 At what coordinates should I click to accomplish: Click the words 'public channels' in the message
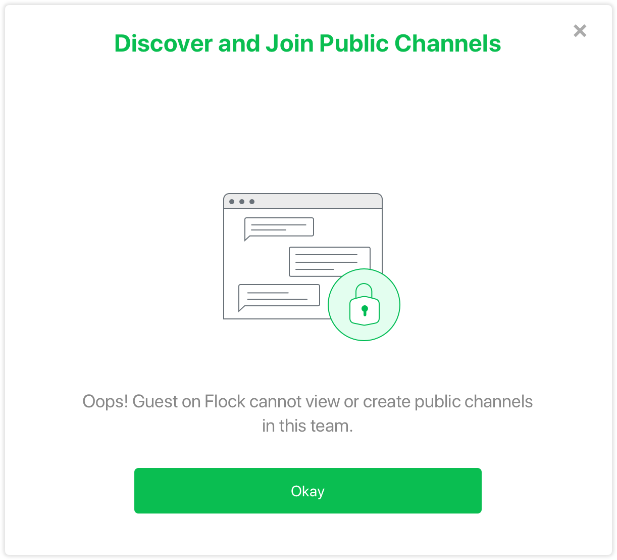pyautogui.click(x=474, y=402)
